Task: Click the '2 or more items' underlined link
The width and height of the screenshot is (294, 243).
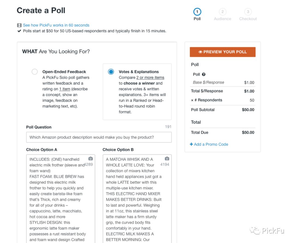Action: (x=150, y=77)
